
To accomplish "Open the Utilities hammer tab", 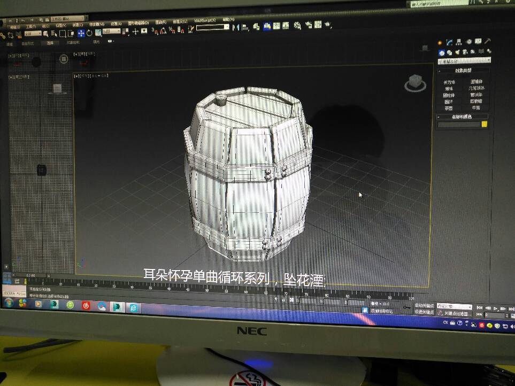I will (x=487, y=41).
